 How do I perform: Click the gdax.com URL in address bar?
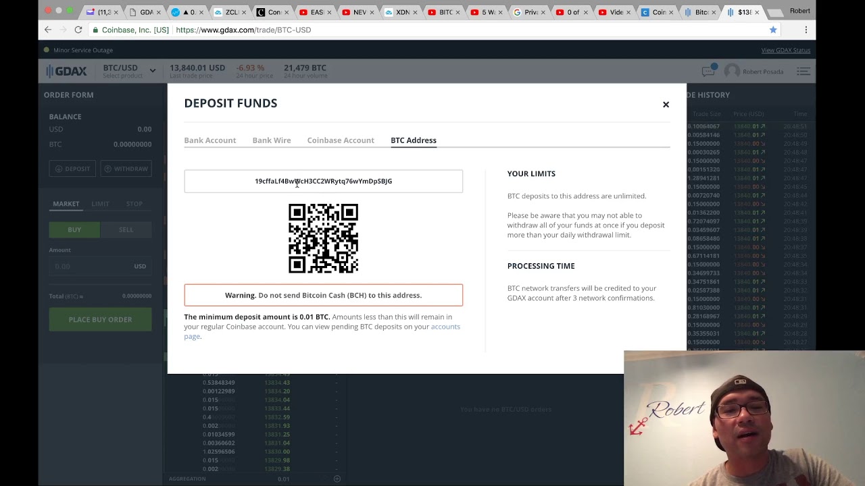coord(243,30)
